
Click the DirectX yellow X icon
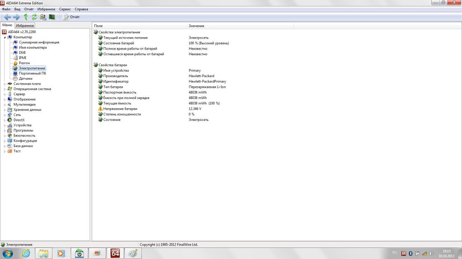click(x=10, y=120)
